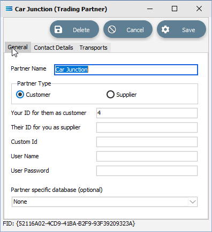
Task: Select the General tab
Action: tap(18, 47)
